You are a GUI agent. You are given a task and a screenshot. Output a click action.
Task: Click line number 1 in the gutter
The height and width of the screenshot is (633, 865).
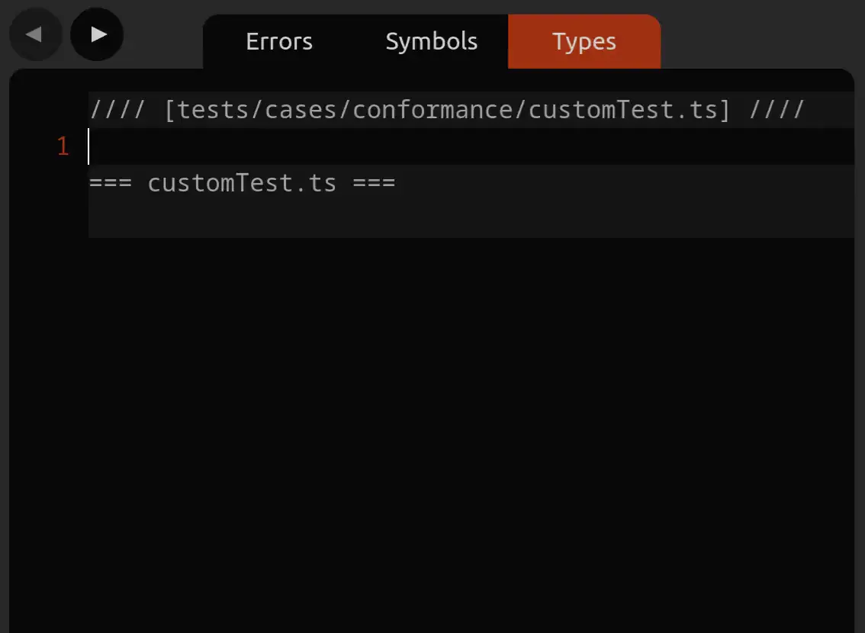tap(63, 146)
